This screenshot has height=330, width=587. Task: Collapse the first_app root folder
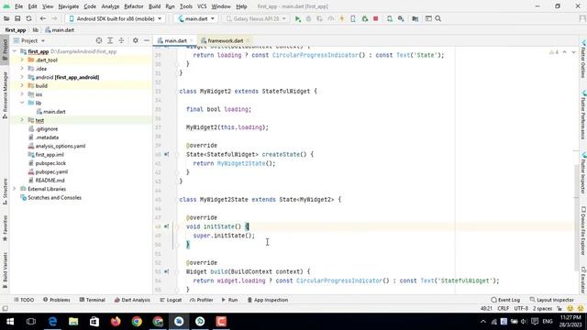pyautogui.click(x=15, y=51)
